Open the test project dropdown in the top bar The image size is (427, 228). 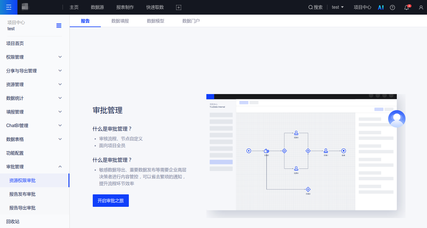(x=338, y=7)
